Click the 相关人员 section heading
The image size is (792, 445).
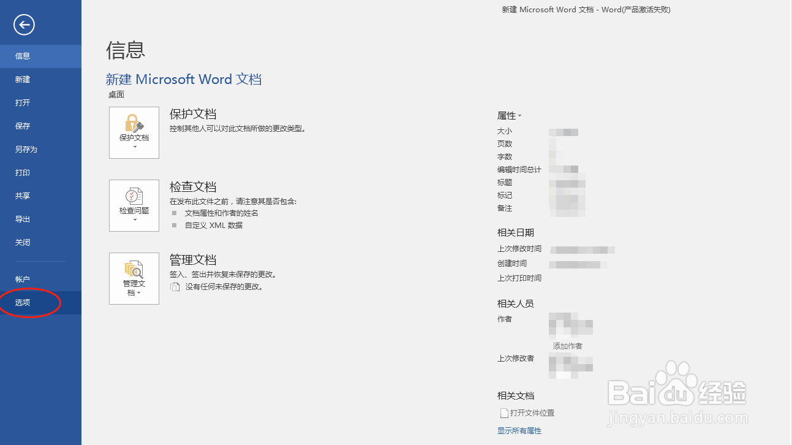click(516, 304)
